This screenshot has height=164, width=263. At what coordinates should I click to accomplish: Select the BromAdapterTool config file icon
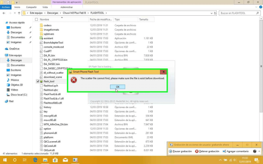(41, 43)
